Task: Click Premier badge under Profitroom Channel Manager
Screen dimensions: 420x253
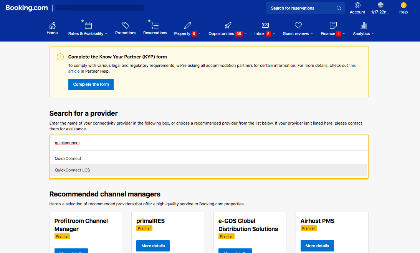Action: tap(63, 236)
